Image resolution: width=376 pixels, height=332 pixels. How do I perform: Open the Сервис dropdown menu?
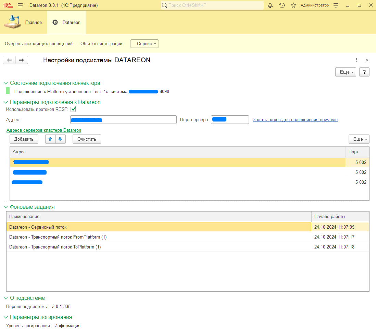[x=144, y=44]
